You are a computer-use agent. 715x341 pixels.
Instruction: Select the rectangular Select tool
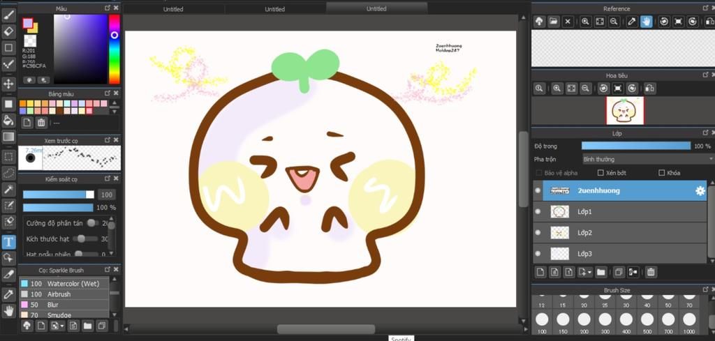click(8, 157)
